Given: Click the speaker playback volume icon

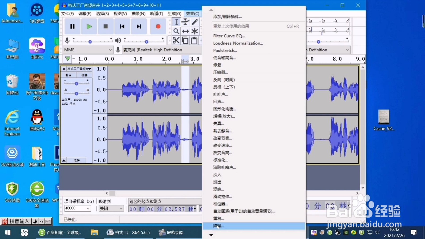Looking at the screenshot, I should [x=118, y=40].
